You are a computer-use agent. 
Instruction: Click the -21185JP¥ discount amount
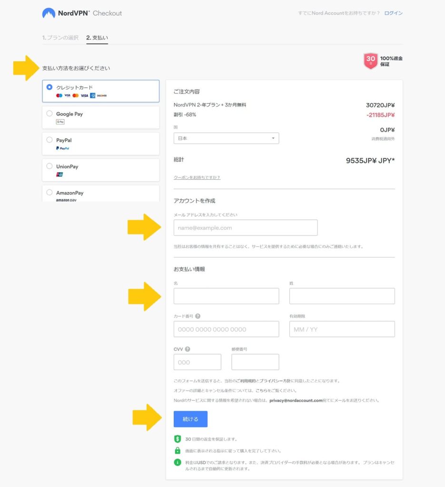coord(381,115)
